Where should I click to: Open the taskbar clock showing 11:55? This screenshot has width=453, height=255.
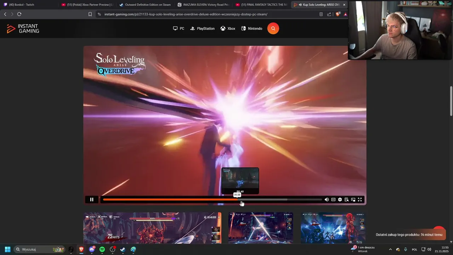tap(442, 249)
